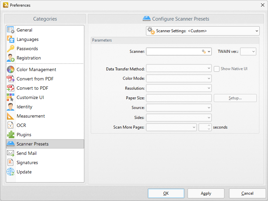The height and width of the screenshot is (201, 268).
Task: Select the Signatures category
Action: tap(45, 162)
